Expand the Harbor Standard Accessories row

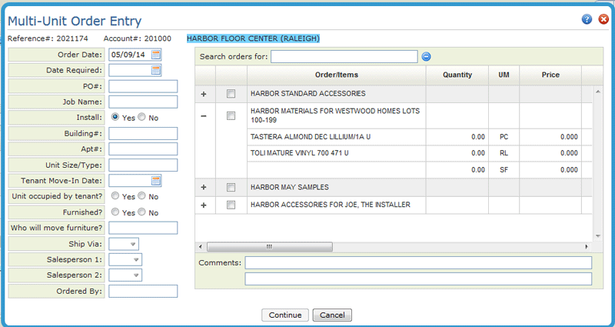click(x=204, y=94)
